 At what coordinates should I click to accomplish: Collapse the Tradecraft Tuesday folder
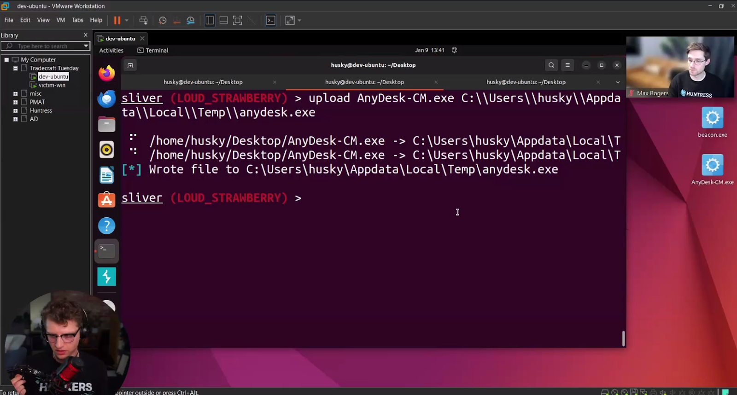coord(16,68)
